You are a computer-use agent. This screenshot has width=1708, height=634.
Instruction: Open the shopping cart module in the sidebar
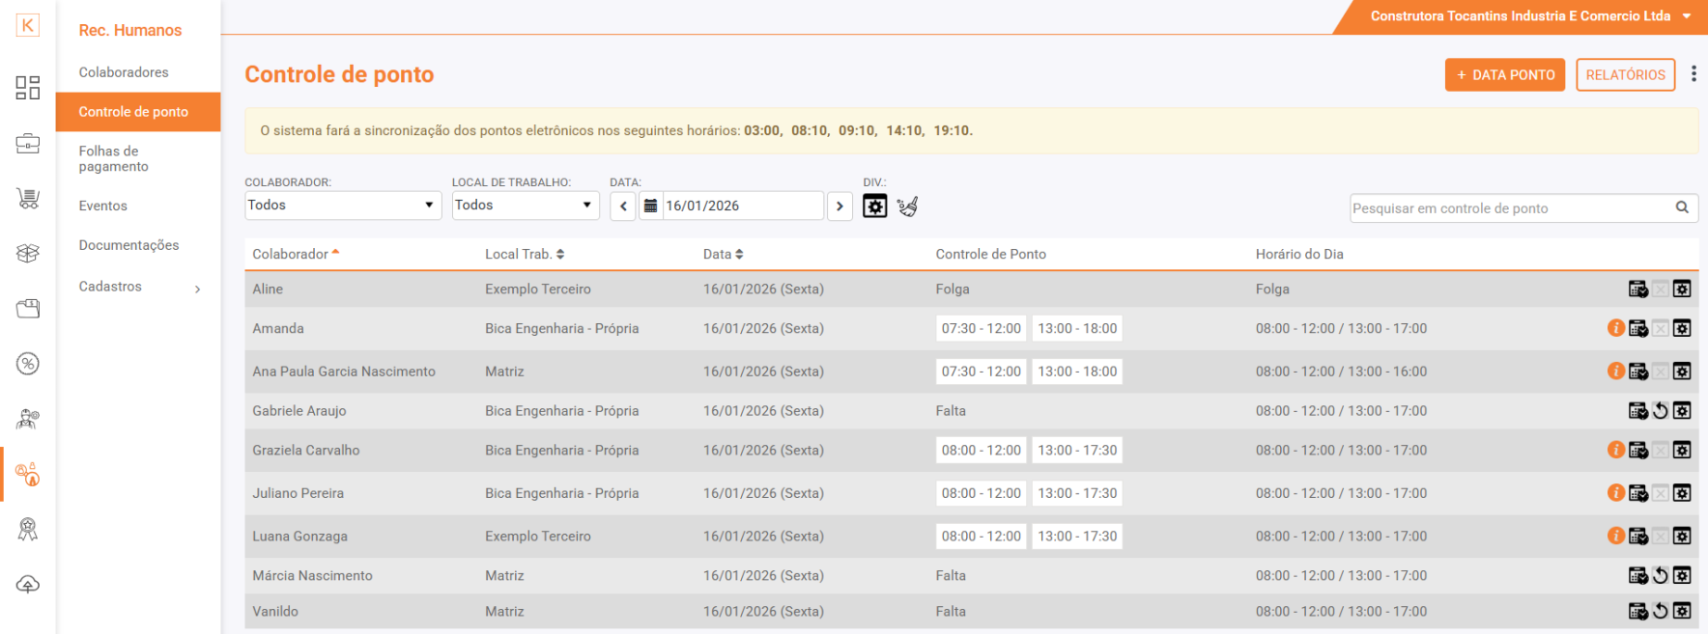point(28,199)
